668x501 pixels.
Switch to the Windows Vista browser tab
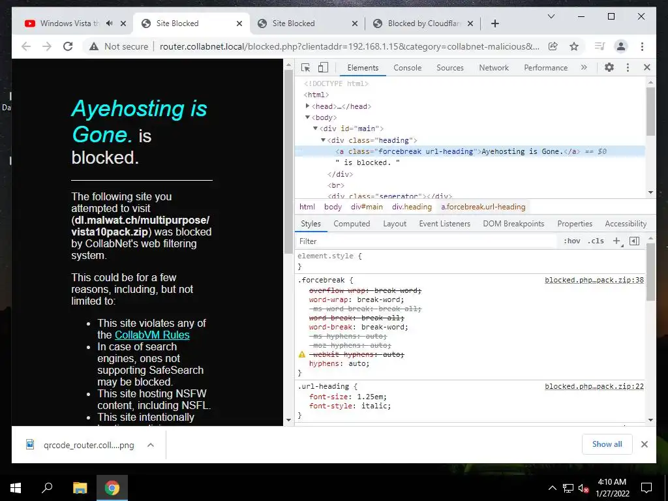(69, 23)
